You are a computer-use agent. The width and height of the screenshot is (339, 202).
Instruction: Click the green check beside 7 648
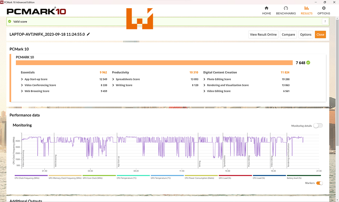click(x=308, y=63)
